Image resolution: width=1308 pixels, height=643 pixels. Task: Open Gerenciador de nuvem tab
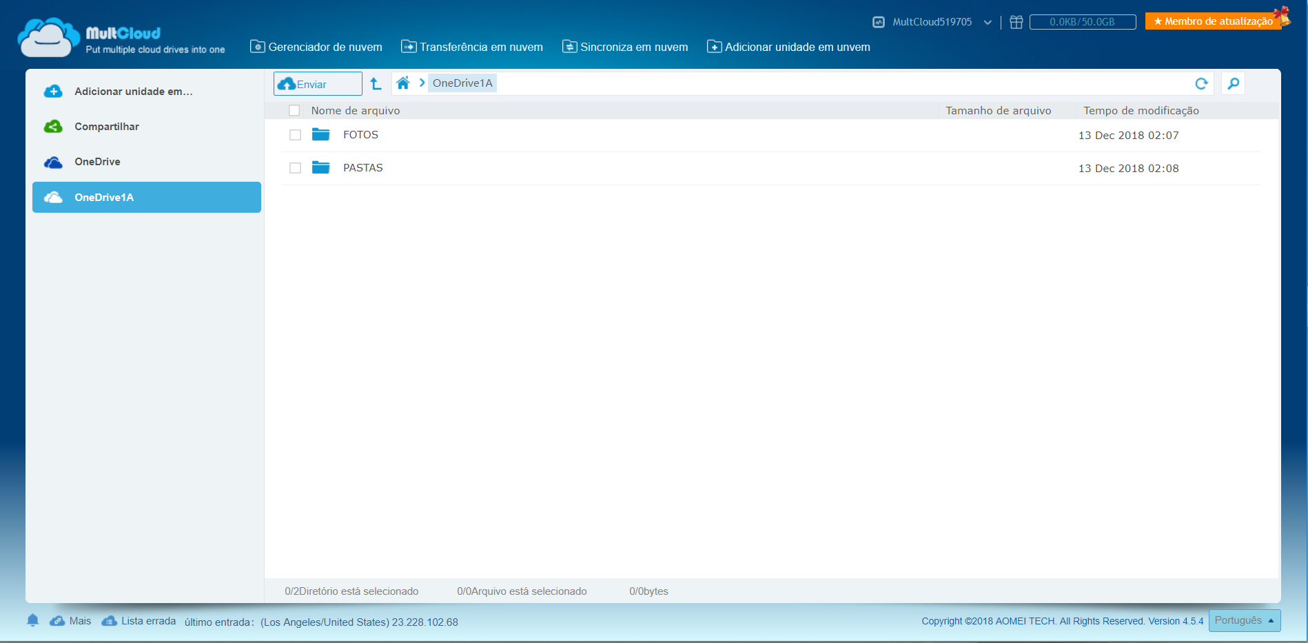316,47
